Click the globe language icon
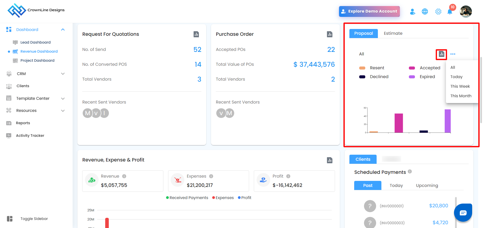The height and width of the screenshot is (228, 484). coord(425,12)
